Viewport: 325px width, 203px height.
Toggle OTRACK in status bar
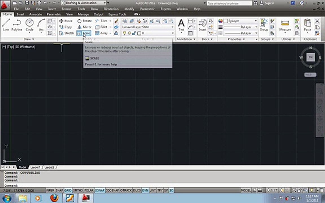click(126, 190)
